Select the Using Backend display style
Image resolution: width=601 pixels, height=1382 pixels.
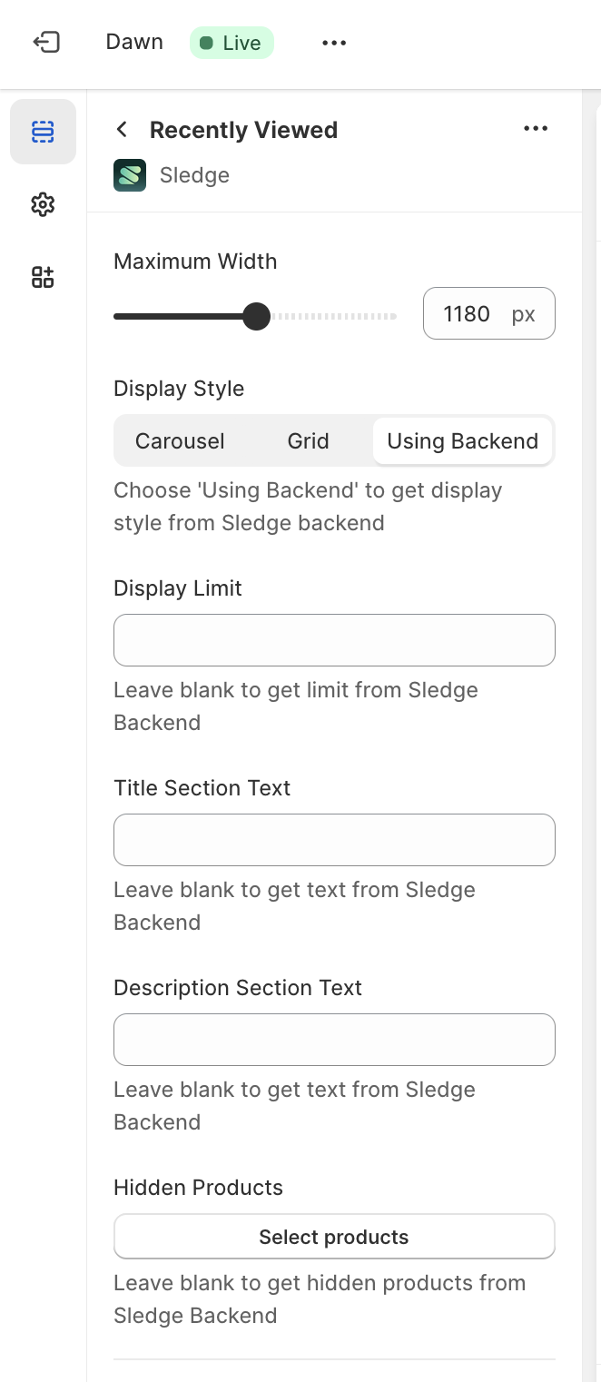coord(462,440)
